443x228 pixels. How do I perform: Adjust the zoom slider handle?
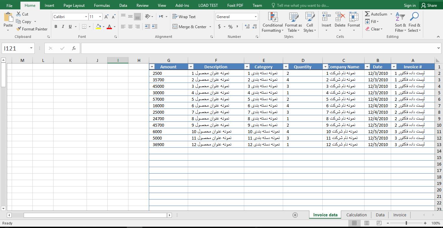click(406, 223)
